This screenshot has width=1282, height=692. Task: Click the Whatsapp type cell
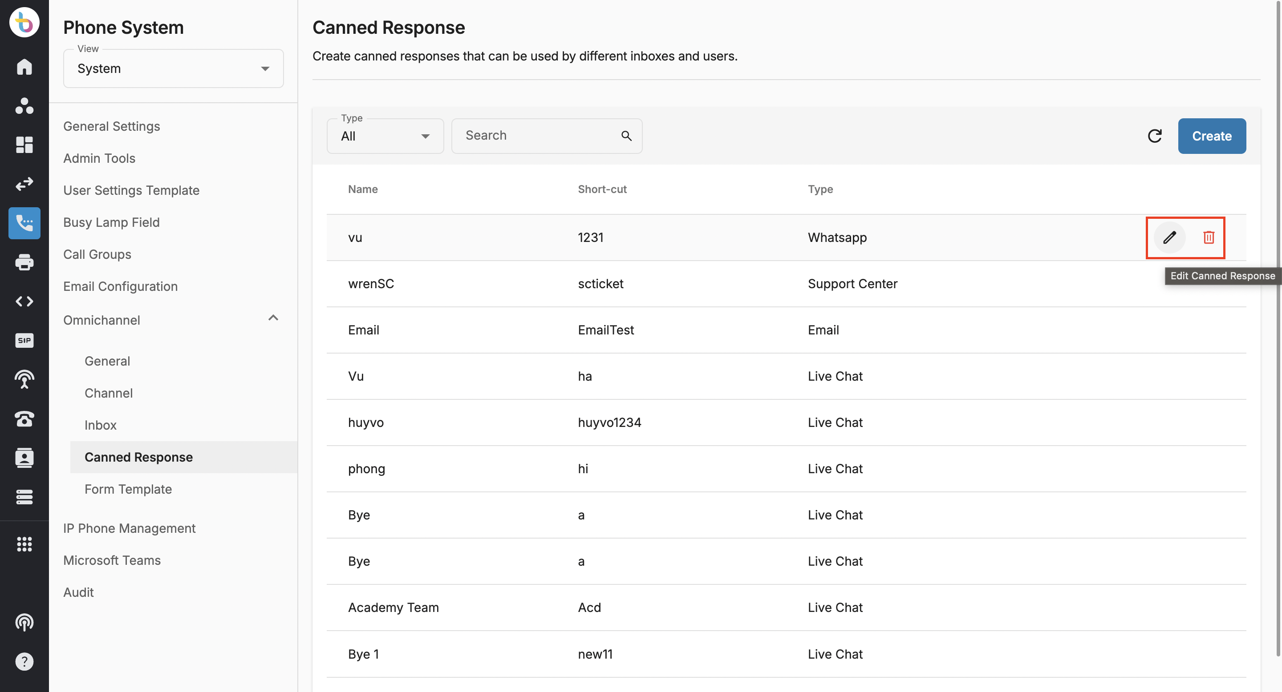coord(837,237)
